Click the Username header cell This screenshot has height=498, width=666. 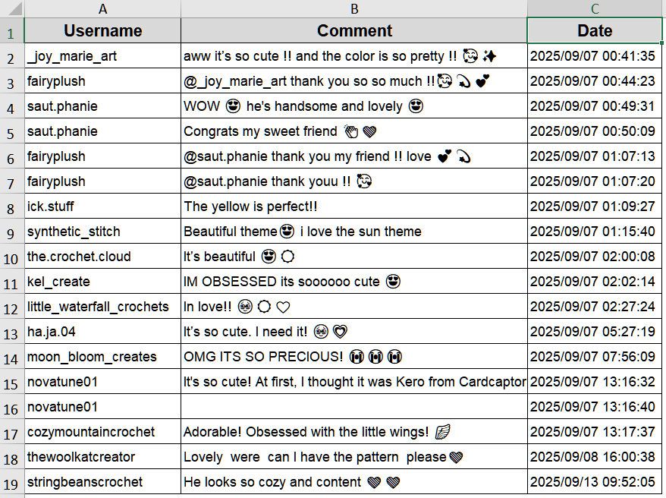pos(102,31)
